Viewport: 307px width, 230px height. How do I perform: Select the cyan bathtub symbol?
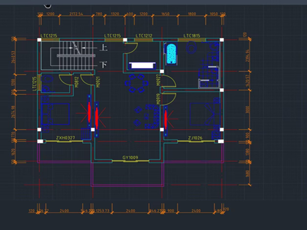point(171,53)
